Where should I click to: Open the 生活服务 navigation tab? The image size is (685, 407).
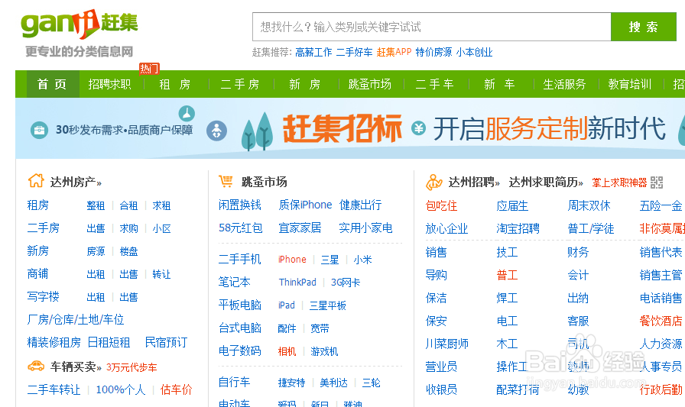point(564,84)
